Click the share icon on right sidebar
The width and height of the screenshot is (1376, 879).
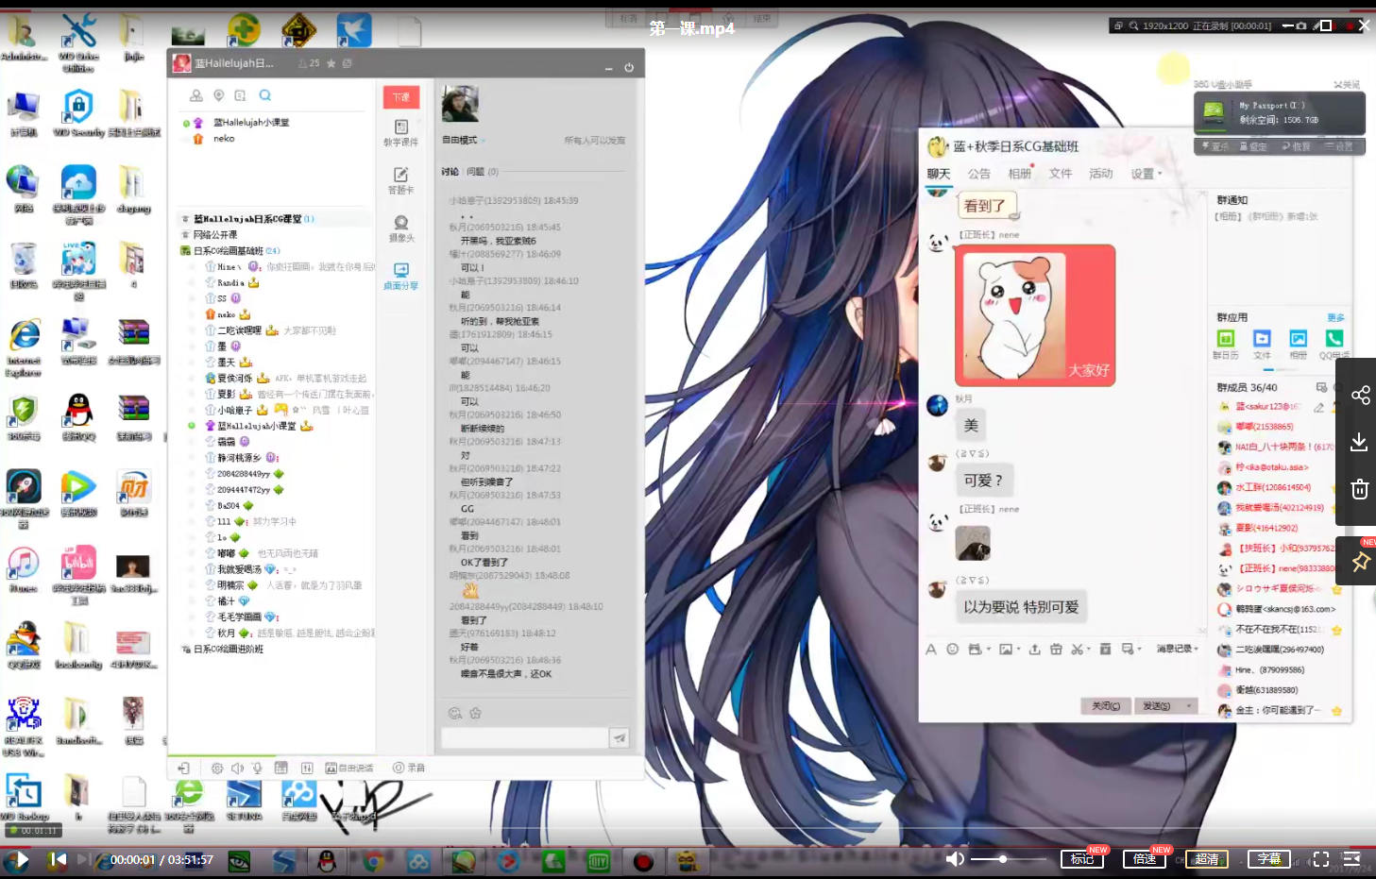[1360, 395]
